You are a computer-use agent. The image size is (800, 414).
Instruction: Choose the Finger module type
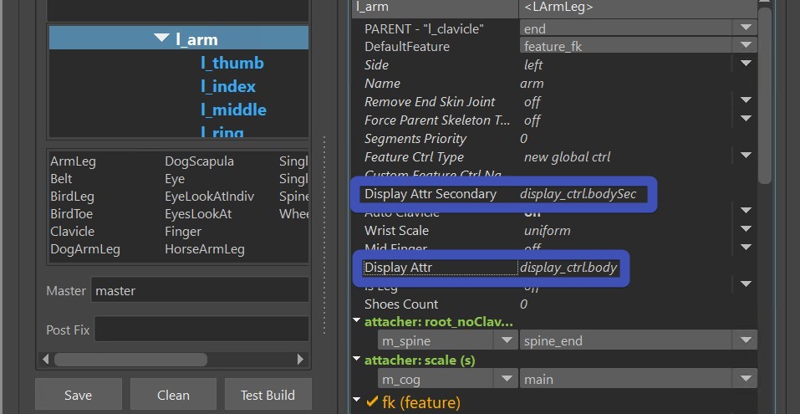(183, 231)
